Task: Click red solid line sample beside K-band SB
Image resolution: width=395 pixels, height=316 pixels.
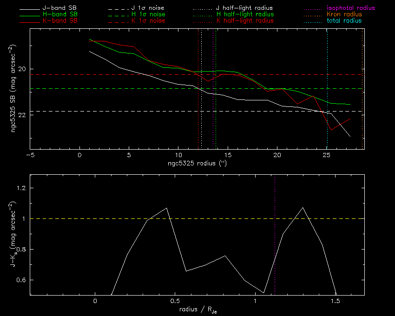Action: [30, 23]
